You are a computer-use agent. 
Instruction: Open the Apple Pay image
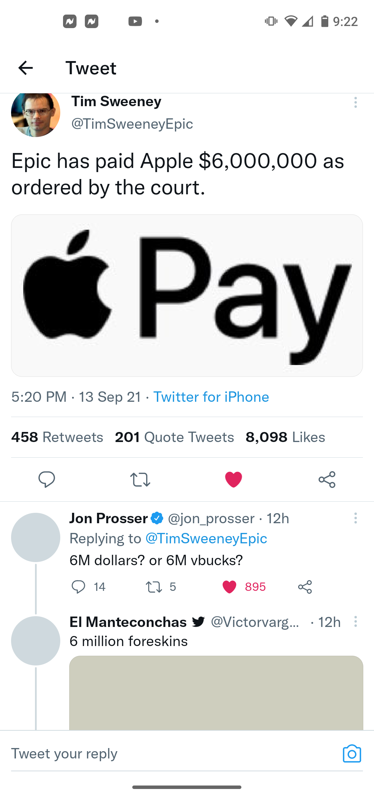tap(187, 296)
